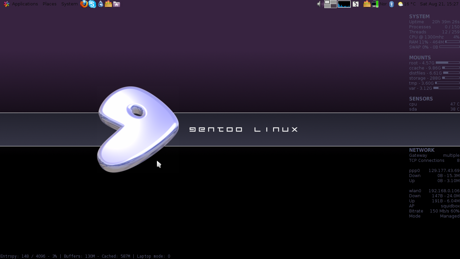Open the Bluetooth applet
Viewport: 460px width, 259px height.
(392, 4)
